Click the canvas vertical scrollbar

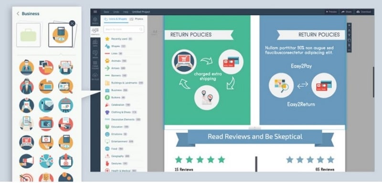373,82
